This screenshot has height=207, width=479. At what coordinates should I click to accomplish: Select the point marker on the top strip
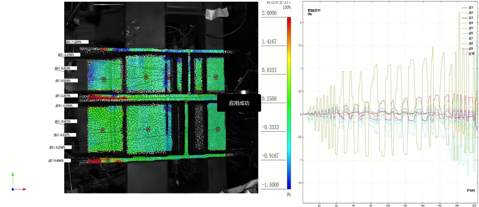(105, 49)
